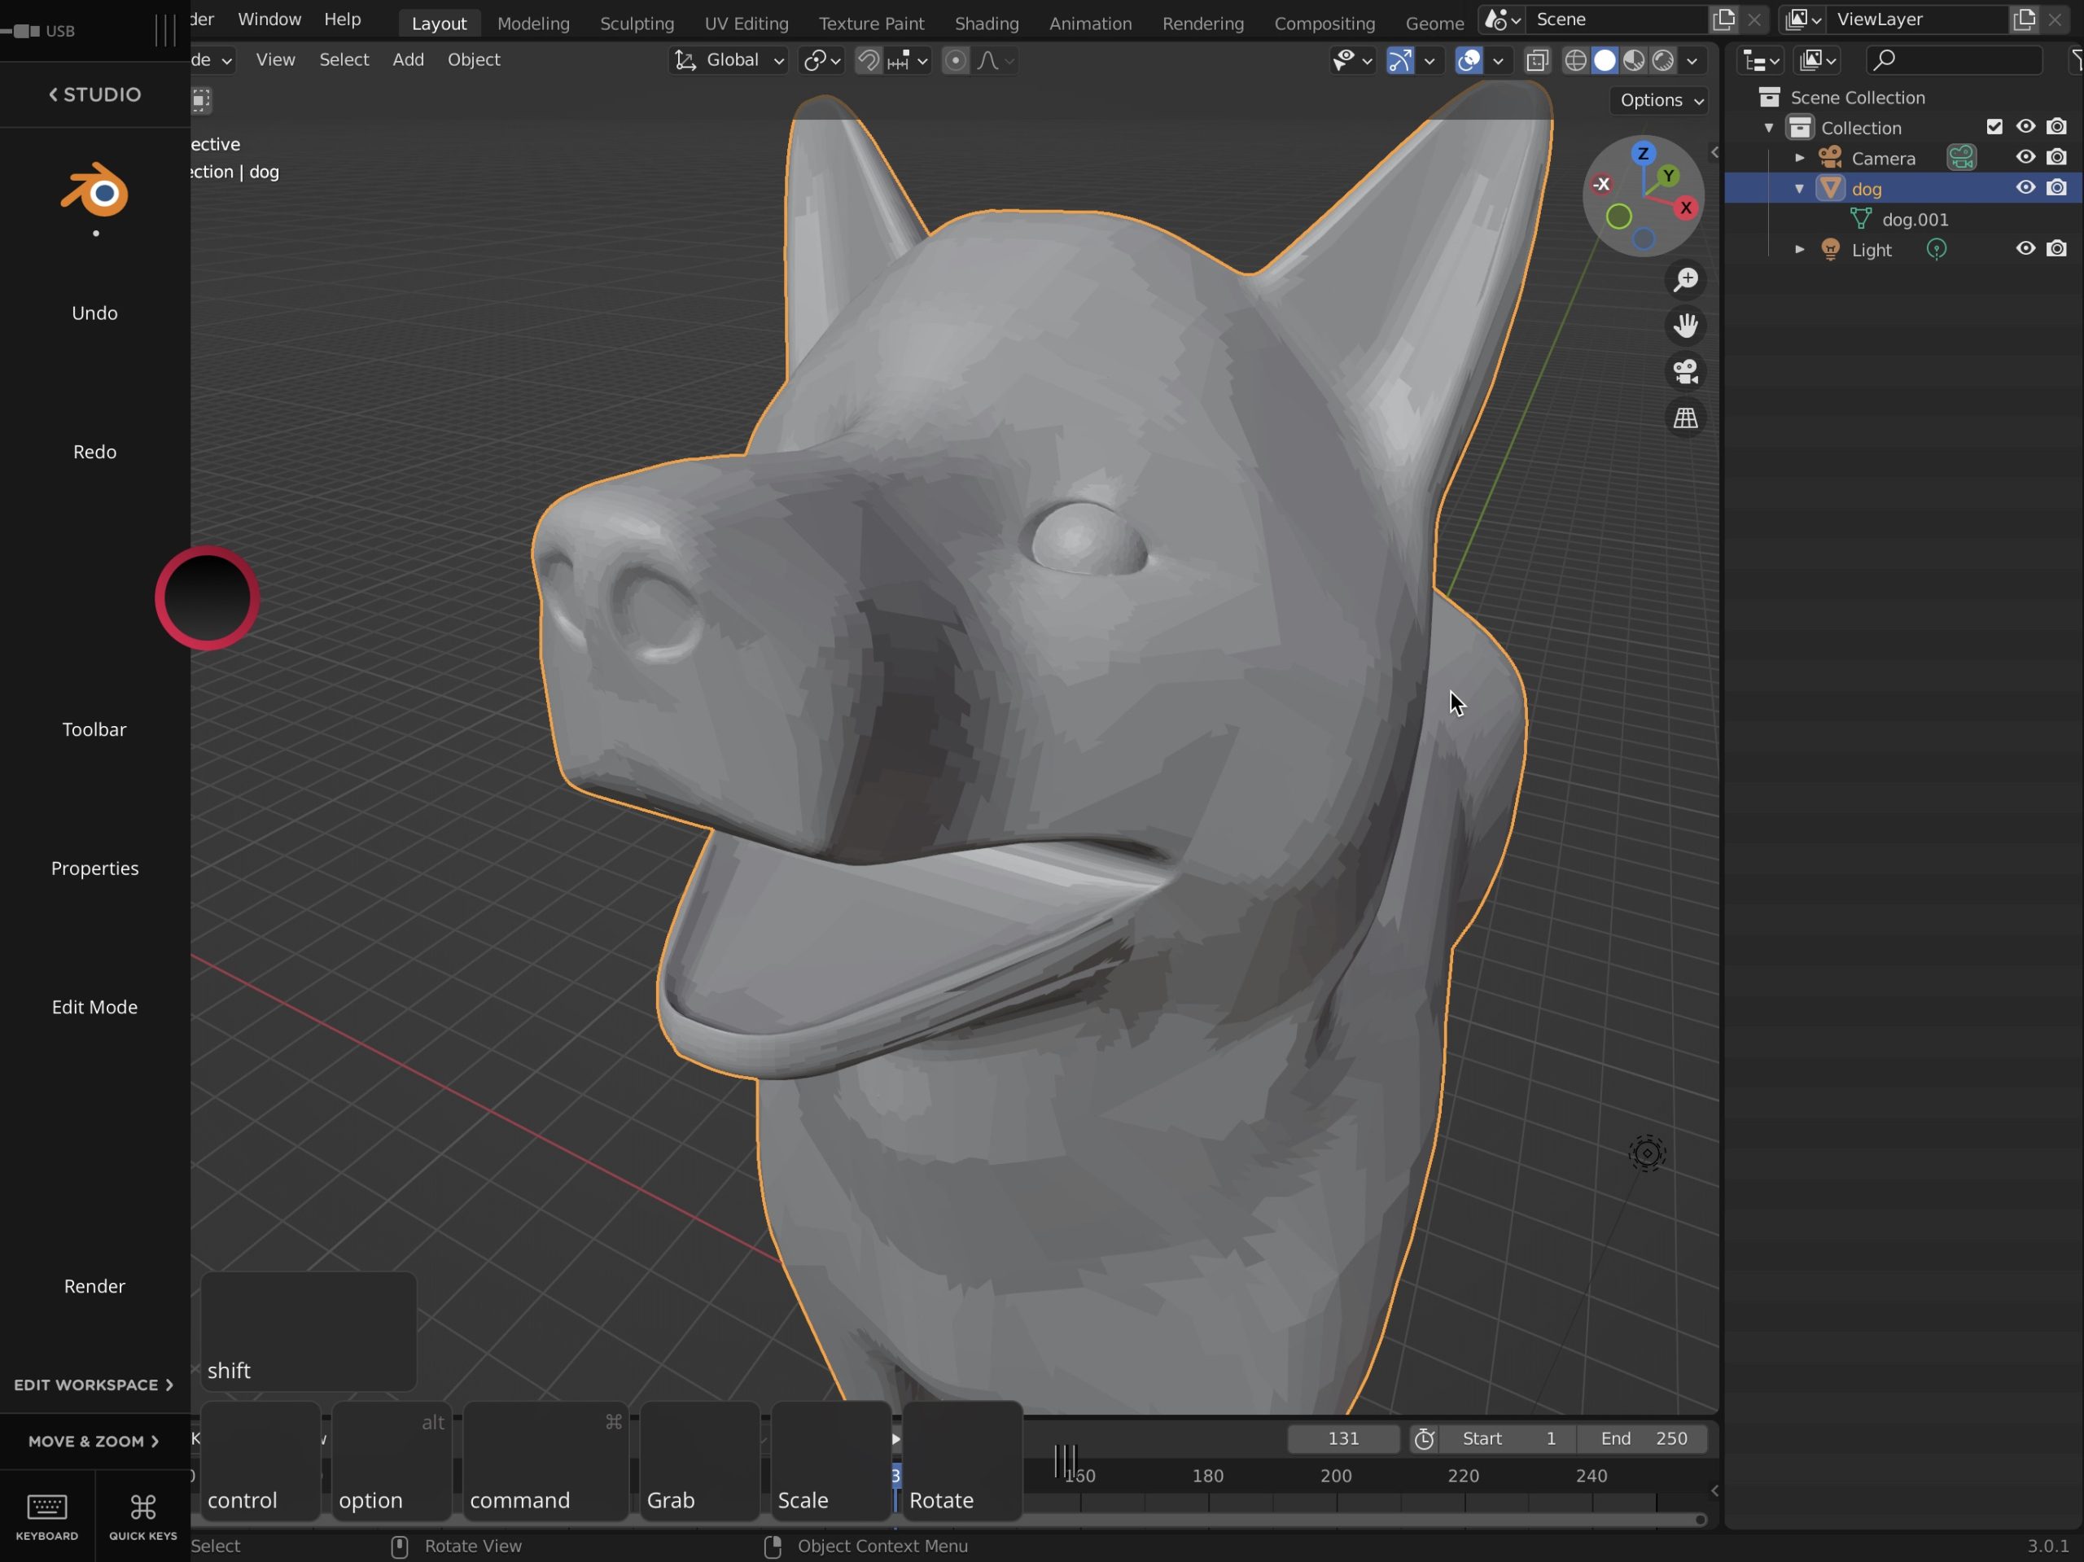Click timeline frame 131 input field

(1342, 1439)
